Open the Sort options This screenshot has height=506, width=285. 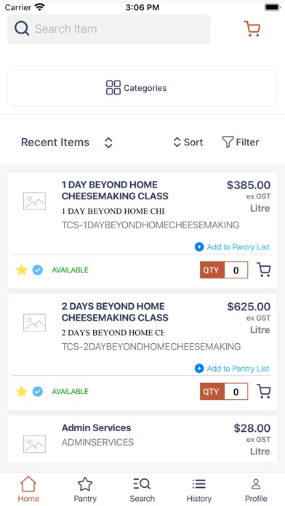coord(188,142)
